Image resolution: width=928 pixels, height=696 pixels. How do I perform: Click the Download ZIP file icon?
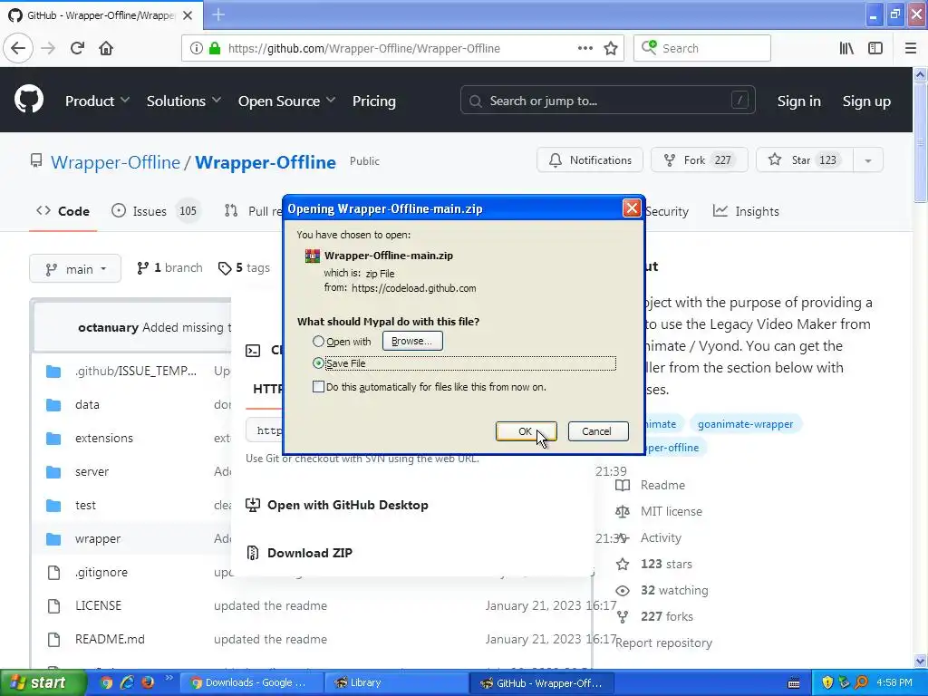[253, 553]
